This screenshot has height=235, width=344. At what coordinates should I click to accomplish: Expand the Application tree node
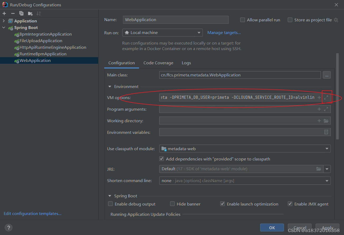tap(4, 21)
